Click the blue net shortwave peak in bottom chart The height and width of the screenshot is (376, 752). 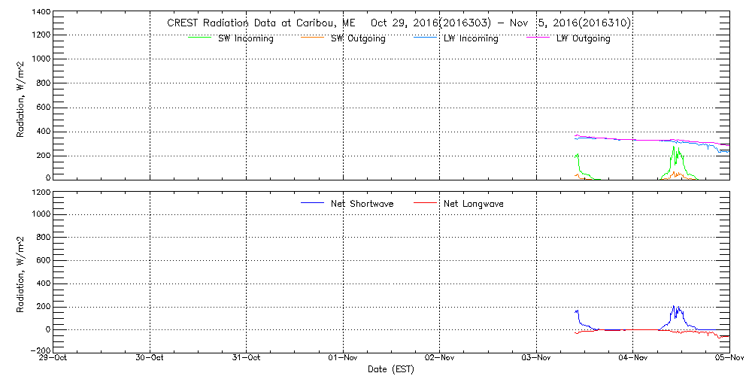[677, 309]
